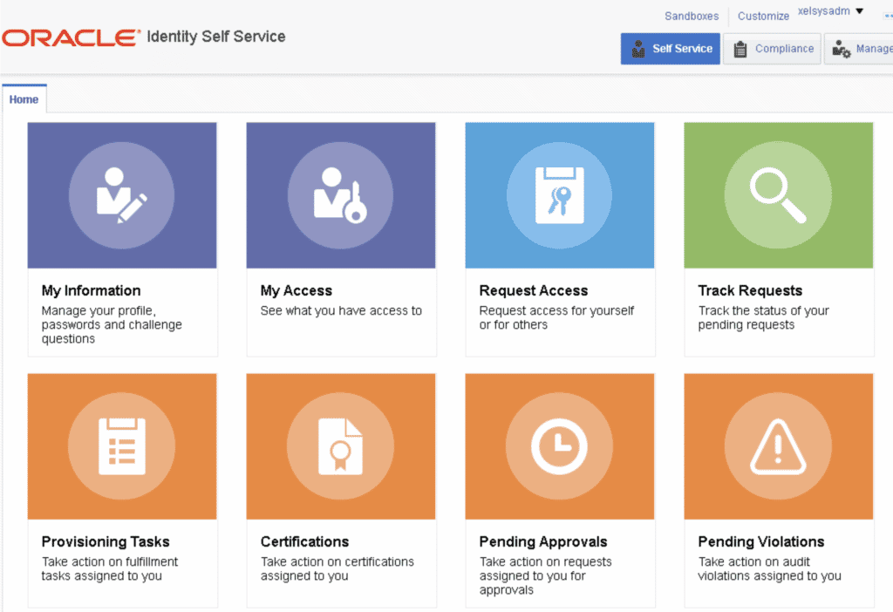Click the Pending Approvals clock icon
Viewport: 893px width, 612px height.
[x=559, y=445]
